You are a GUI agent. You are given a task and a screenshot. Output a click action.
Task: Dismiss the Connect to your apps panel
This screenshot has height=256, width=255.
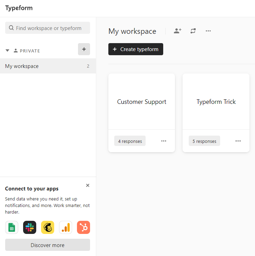tap(88, 185)
